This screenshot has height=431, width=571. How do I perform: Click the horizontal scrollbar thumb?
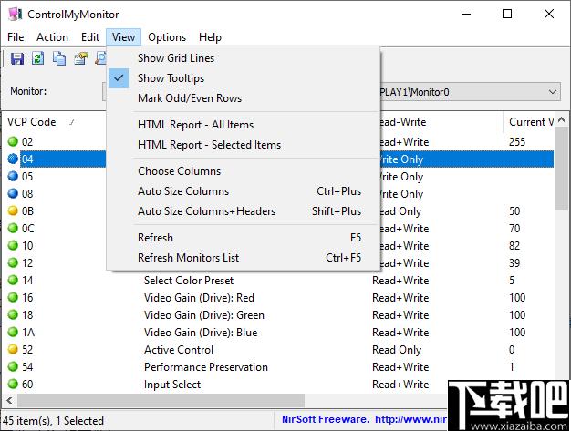click(x=161, y=400)
